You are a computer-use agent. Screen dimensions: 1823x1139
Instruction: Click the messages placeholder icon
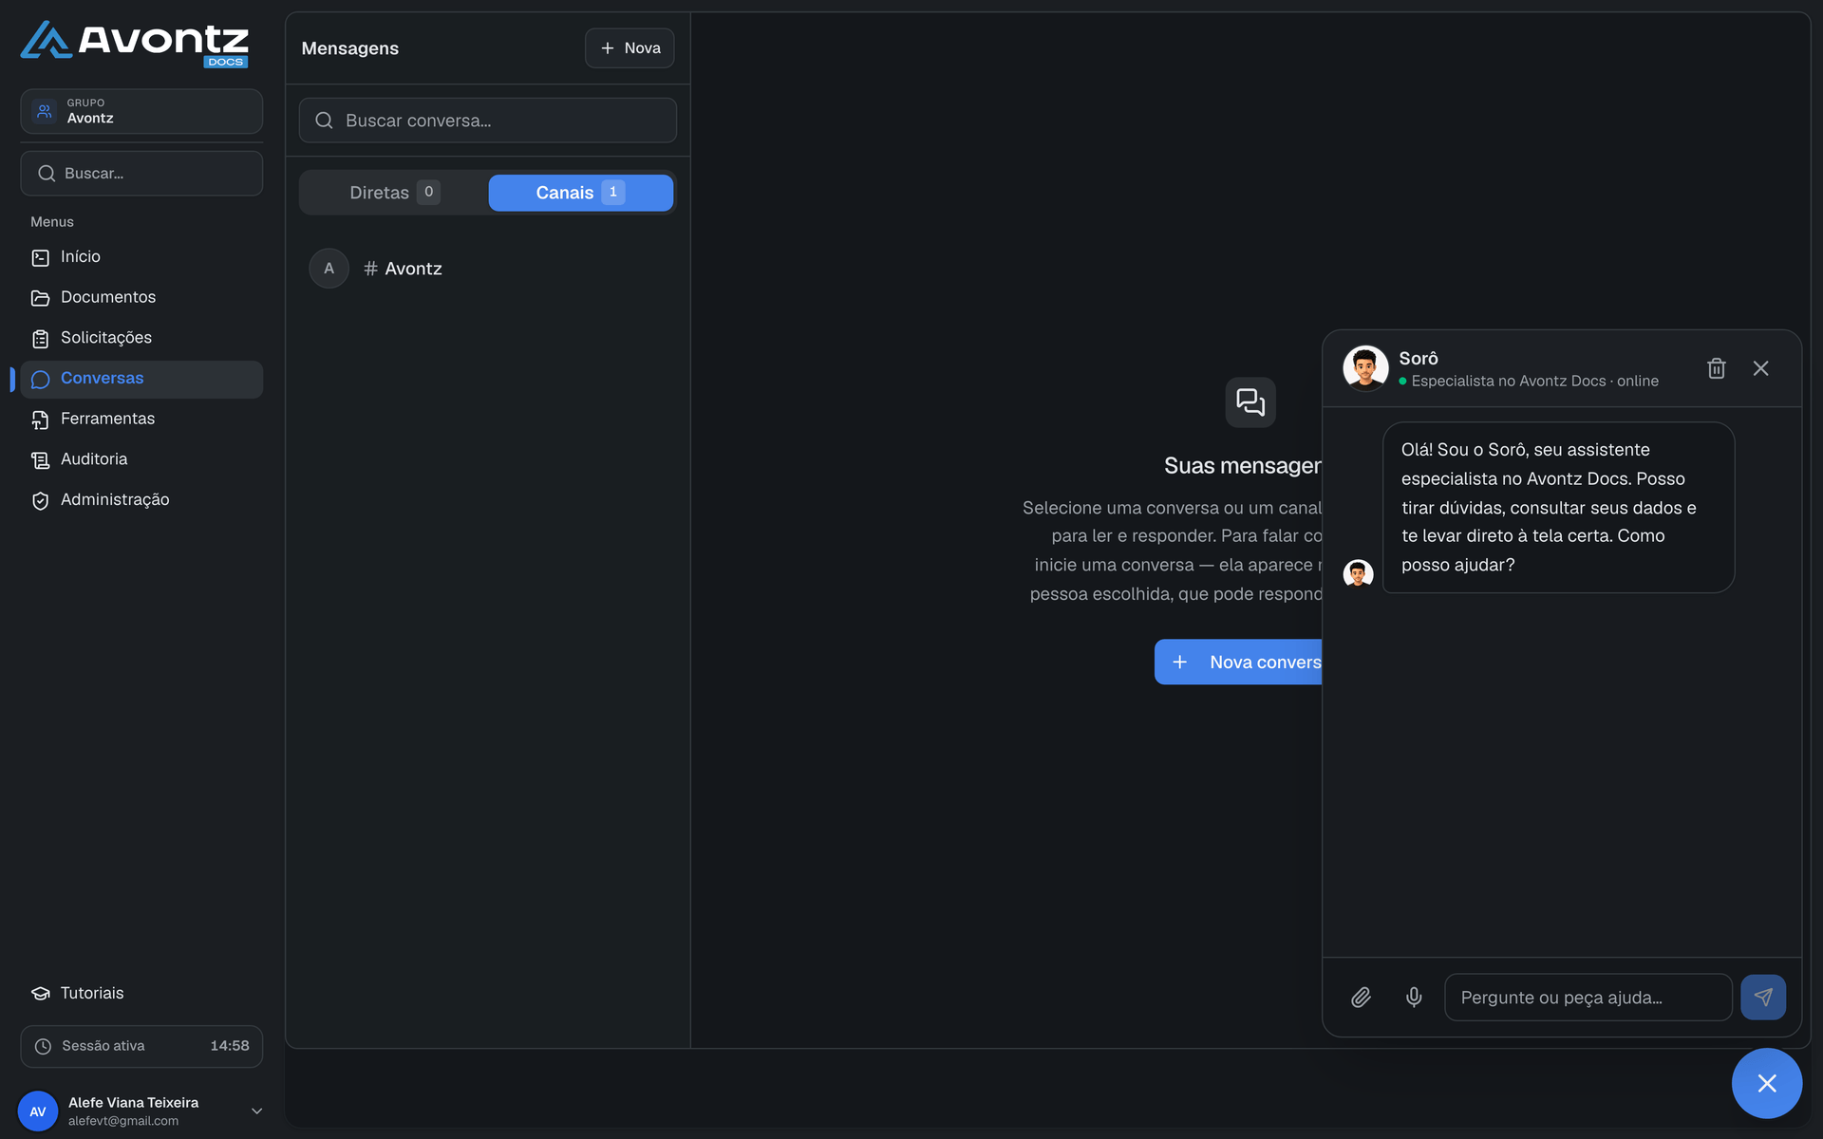point(1250,402)
